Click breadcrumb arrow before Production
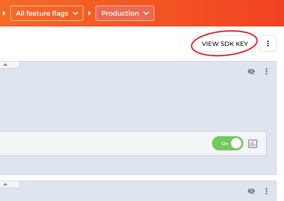This screenshot has width=284, height=201. tap(89, 13)
